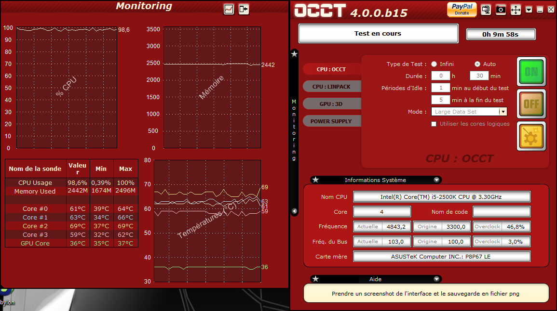The height and width of the screenshot is (311, 557).
Task: Click the star icon beside Informations Système
Action: coord(315,180)
